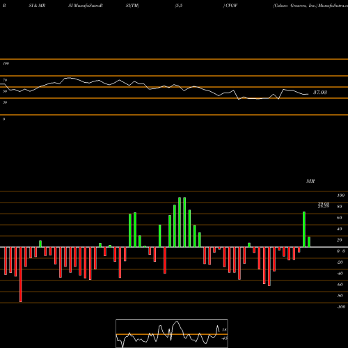Click the MR axis label -100
The image size is (348, 348).
pyautogui.click(x=341, y=307)
